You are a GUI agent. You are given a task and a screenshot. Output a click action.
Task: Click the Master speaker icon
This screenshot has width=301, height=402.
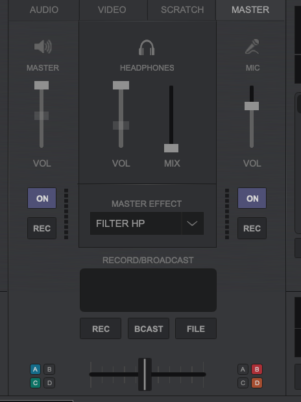click(x=43, y=47)
